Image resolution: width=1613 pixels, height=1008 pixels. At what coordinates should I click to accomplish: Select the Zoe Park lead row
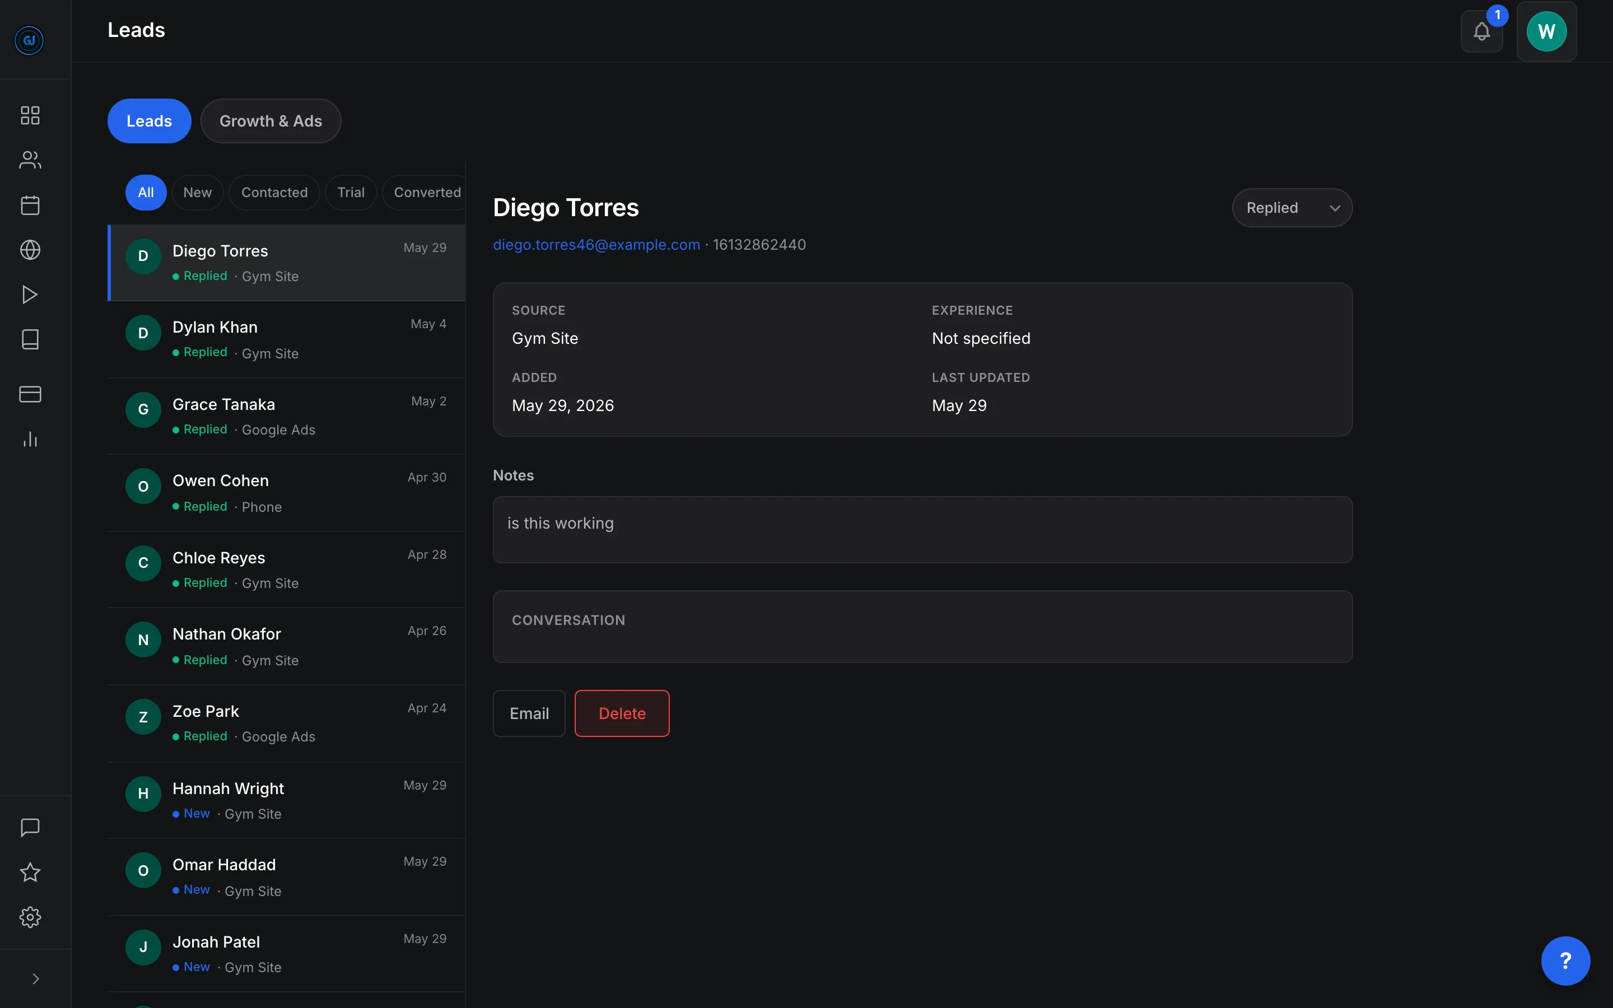(287, 724)
